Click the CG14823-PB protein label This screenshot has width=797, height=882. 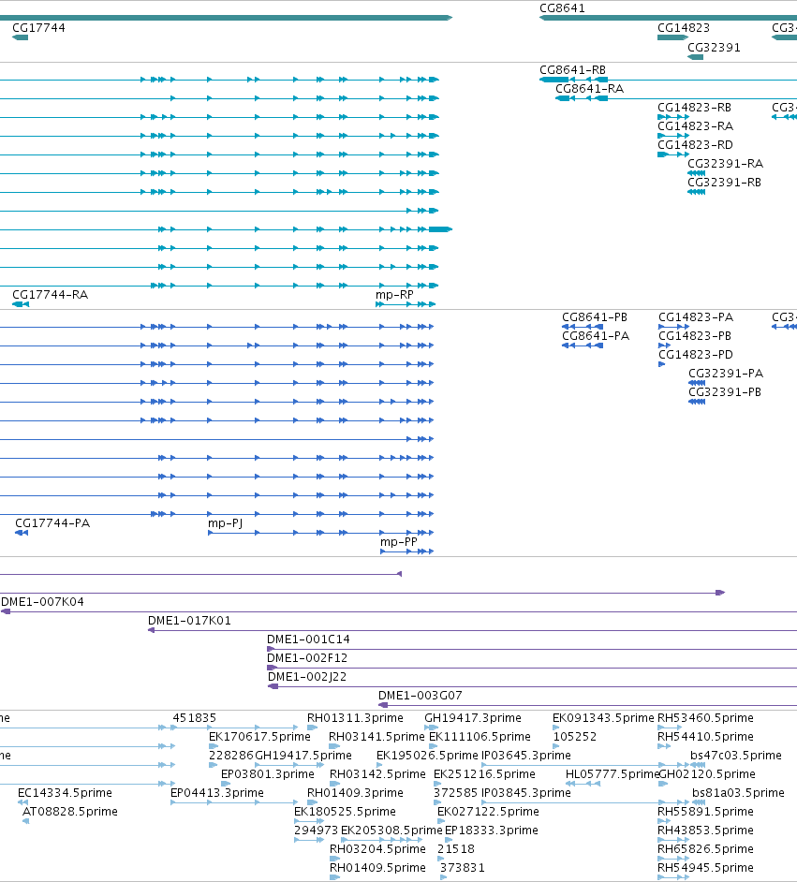coord(695,336)
